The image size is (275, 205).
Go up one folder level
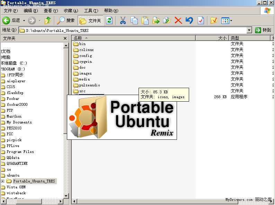(x=48, y=20)
